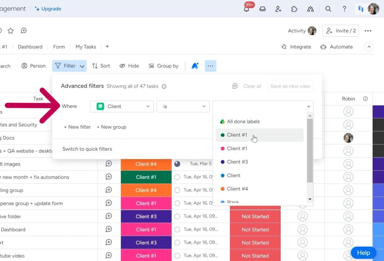This screenshot has height=261, width=384.
Task: Invite a teammate via the person-plus icon
Action: (278, 9)
